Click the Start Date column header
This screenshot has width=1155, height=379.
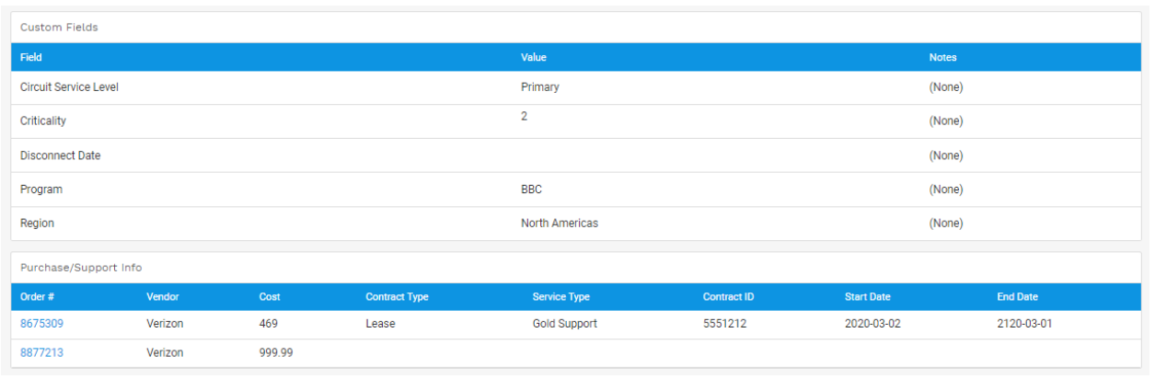pyautogui.click(x=868, y=297)
